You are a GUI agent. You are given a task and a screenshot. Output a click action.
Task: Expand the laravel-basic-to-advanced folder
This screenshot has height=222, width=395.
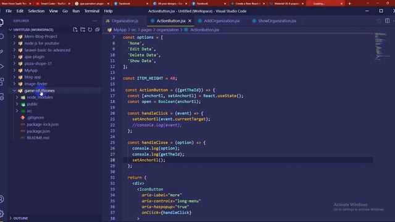(14, 50)
